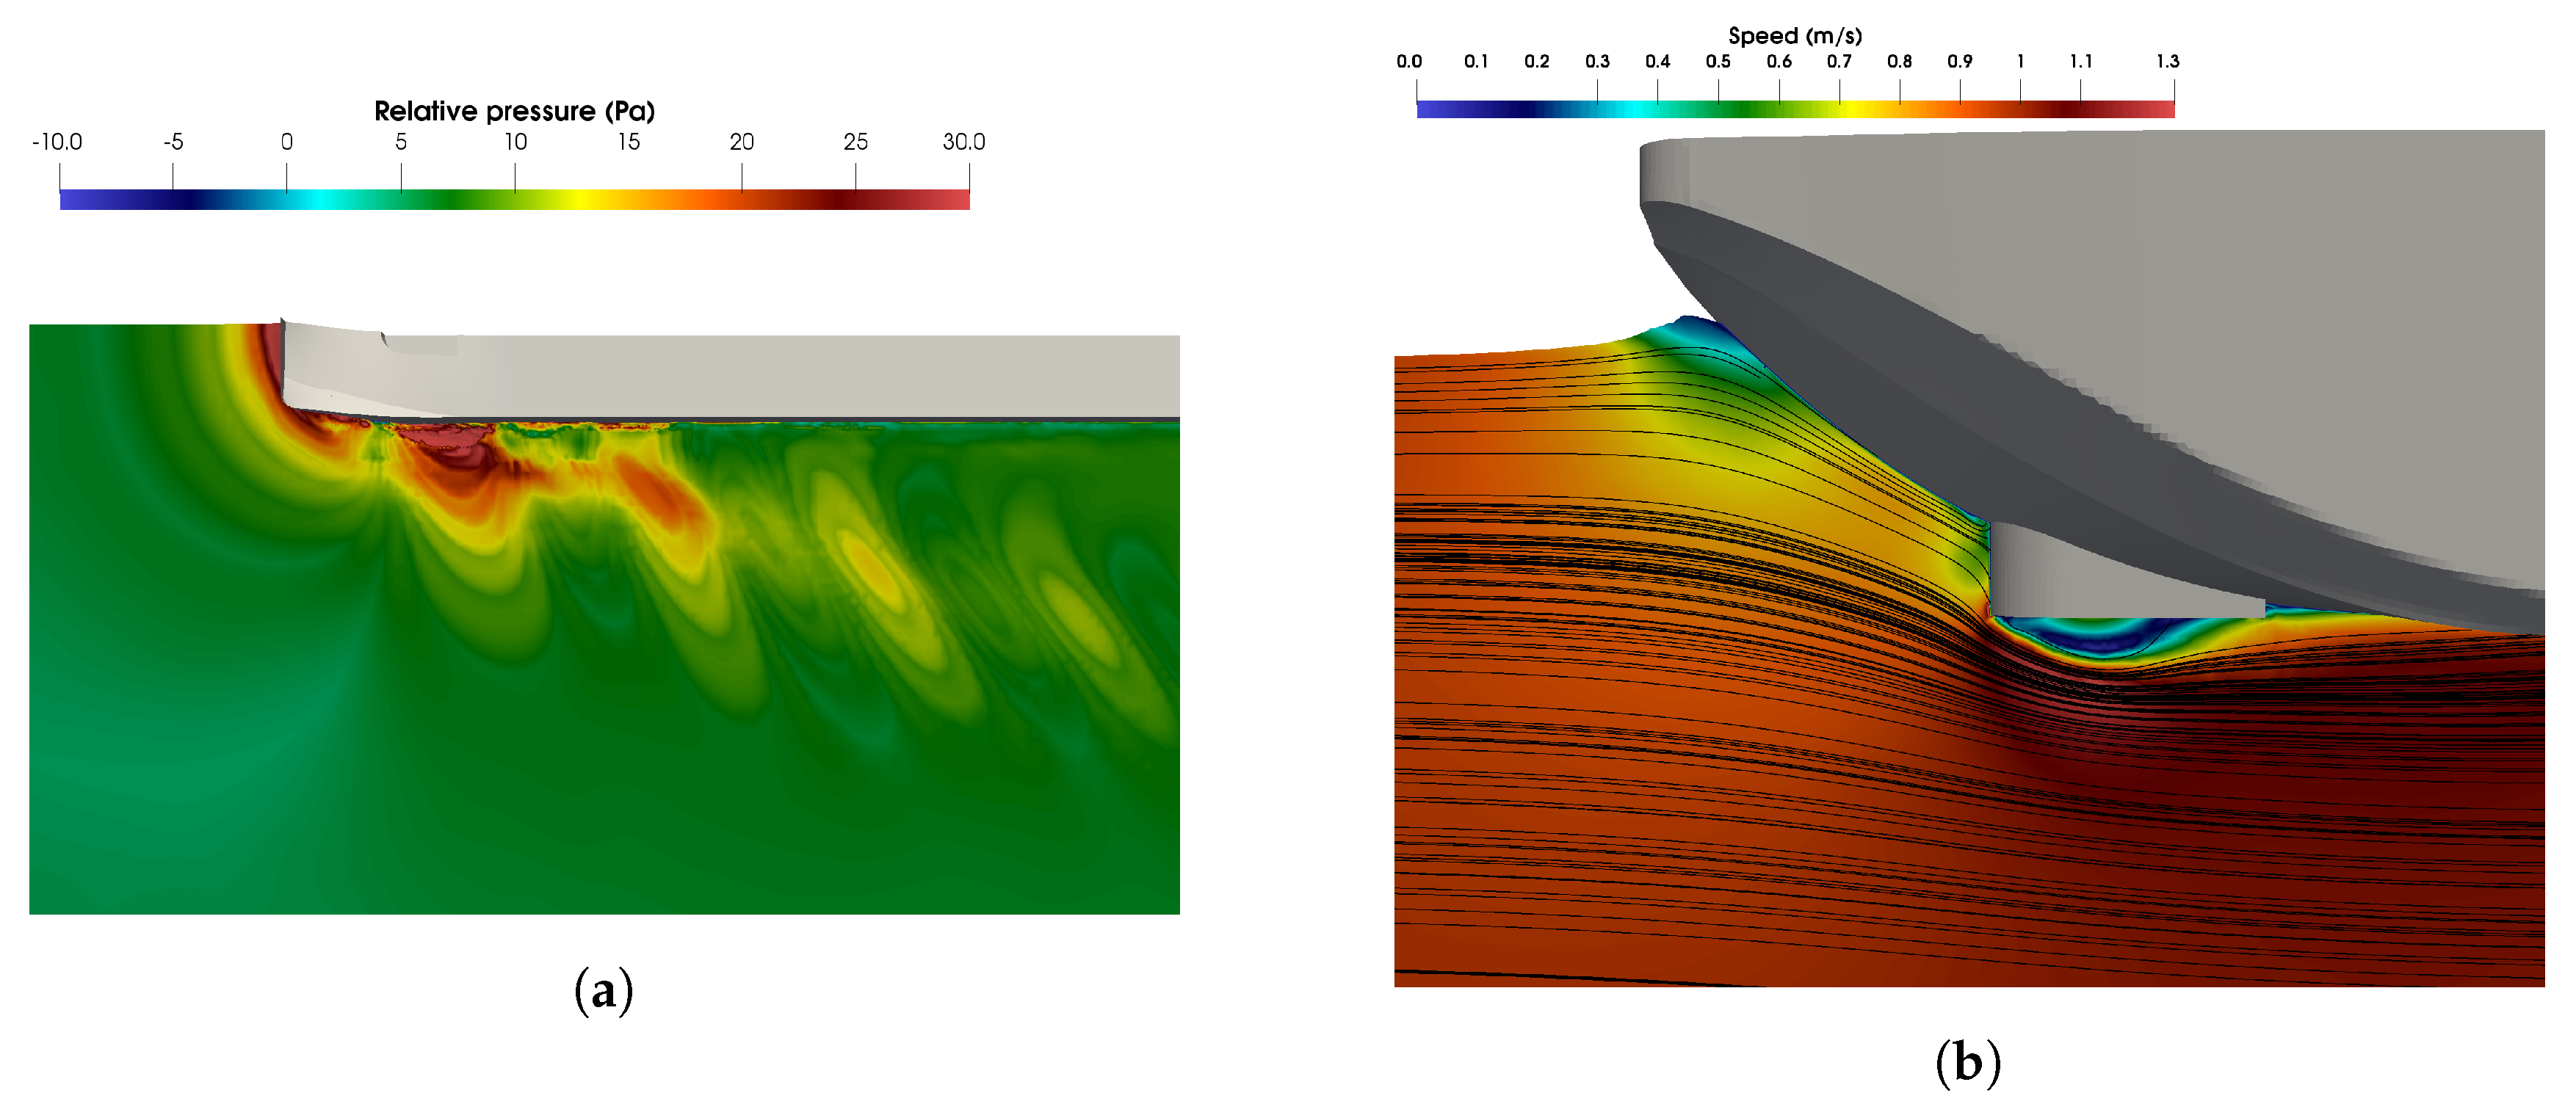This screenshot has height=1104, width=2576.
Task: Click the Relative pressure (Pa) legend title
Action: (514, 111)
